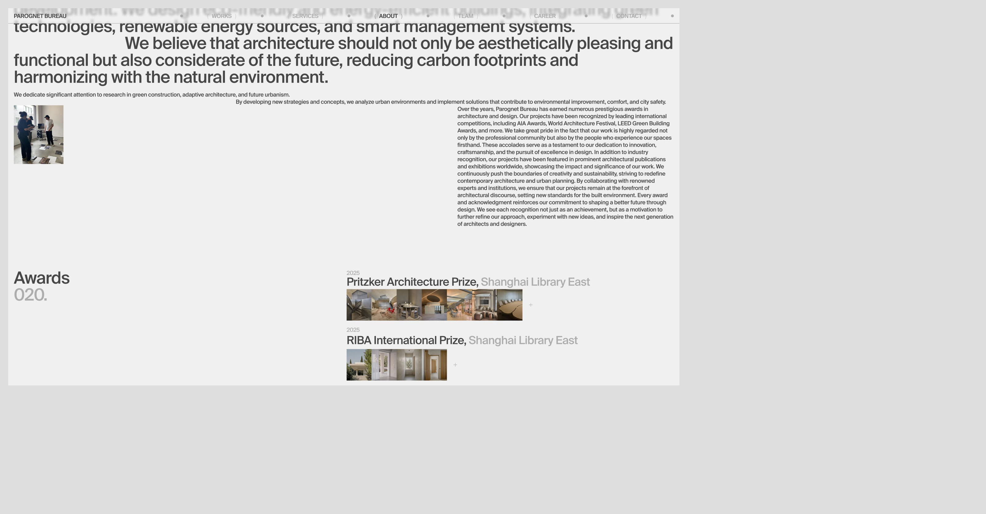Viewport: 986px width, 514px height.
Task: Open the Pritzker Architecture Prize title
Action: pos(412,282)
